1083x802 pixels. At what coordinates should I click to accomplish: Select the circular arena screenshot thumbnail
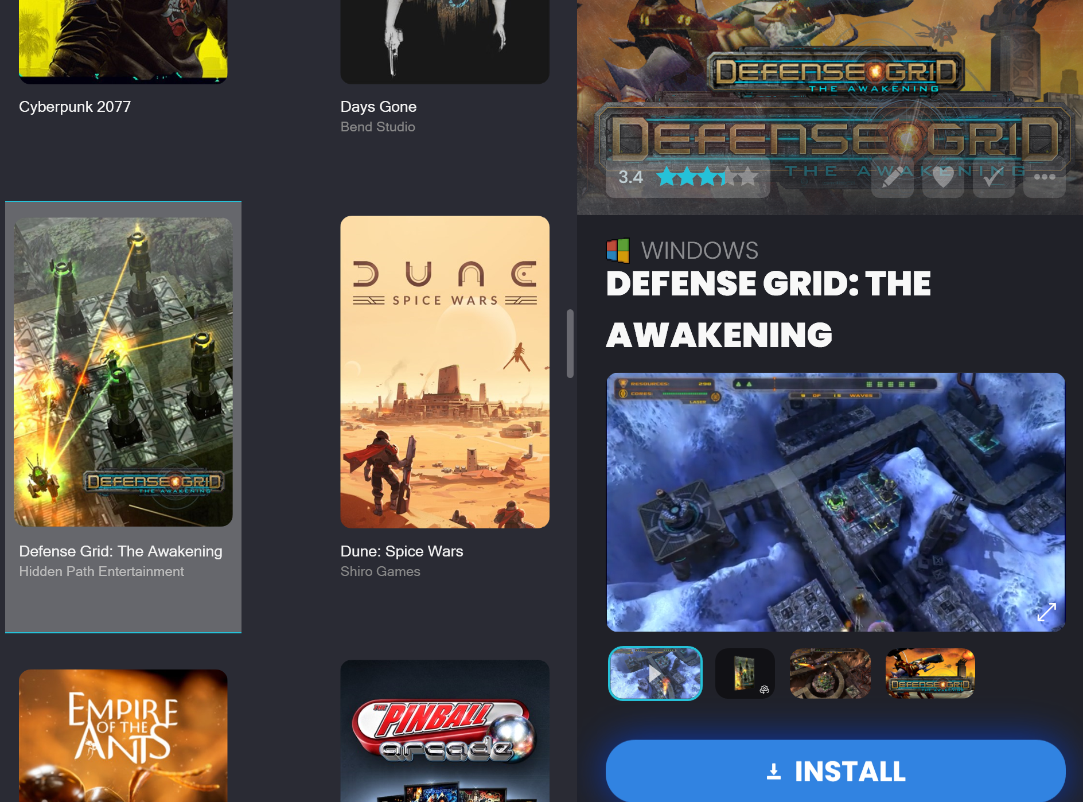point(830,673)
